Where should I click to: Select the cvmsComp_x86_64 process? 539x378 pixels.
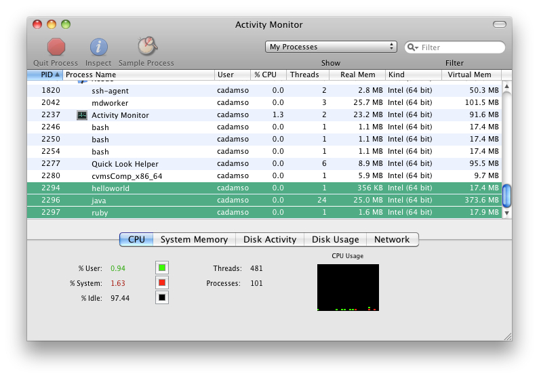click(x=264, y=175)
